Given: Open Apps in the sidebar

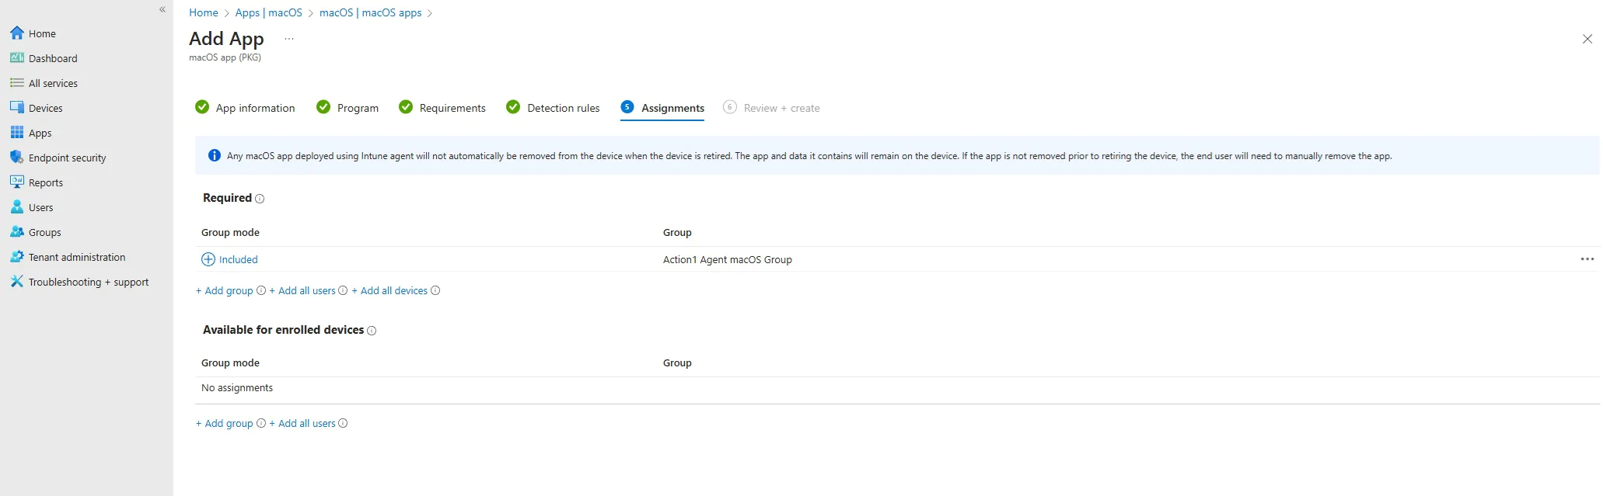Looking at the screenshot, I should pyautogui.click(x=40, y=133).
